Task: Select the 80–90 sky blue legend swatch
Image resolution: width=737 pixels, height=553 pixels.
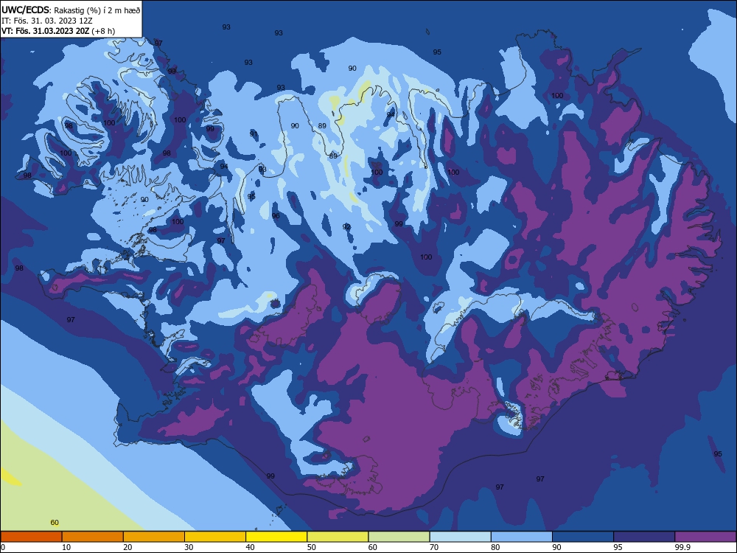Action: click(522, 537)
